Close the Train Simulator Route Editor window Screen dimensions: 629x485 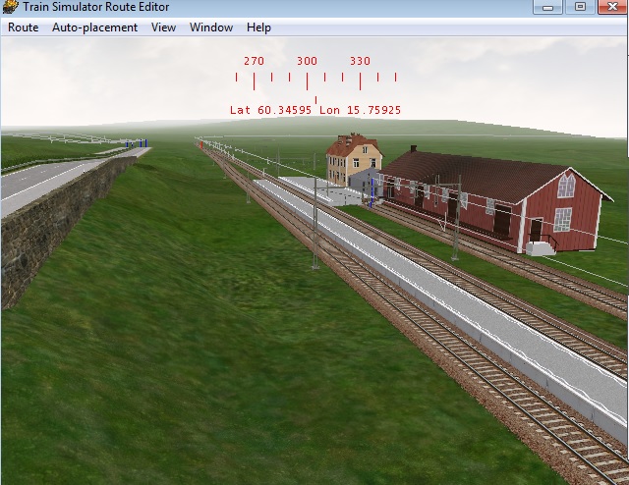tap(613, 7)
